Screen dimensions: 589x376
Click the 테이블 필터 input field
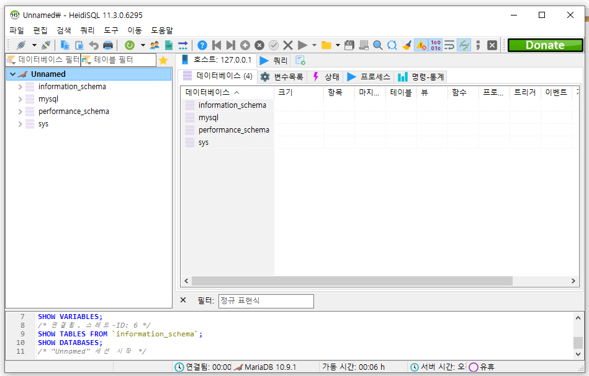coord(119,59)
